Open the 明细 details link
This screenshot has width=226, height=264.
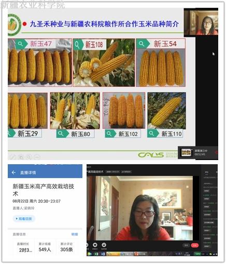coord(75,234)
